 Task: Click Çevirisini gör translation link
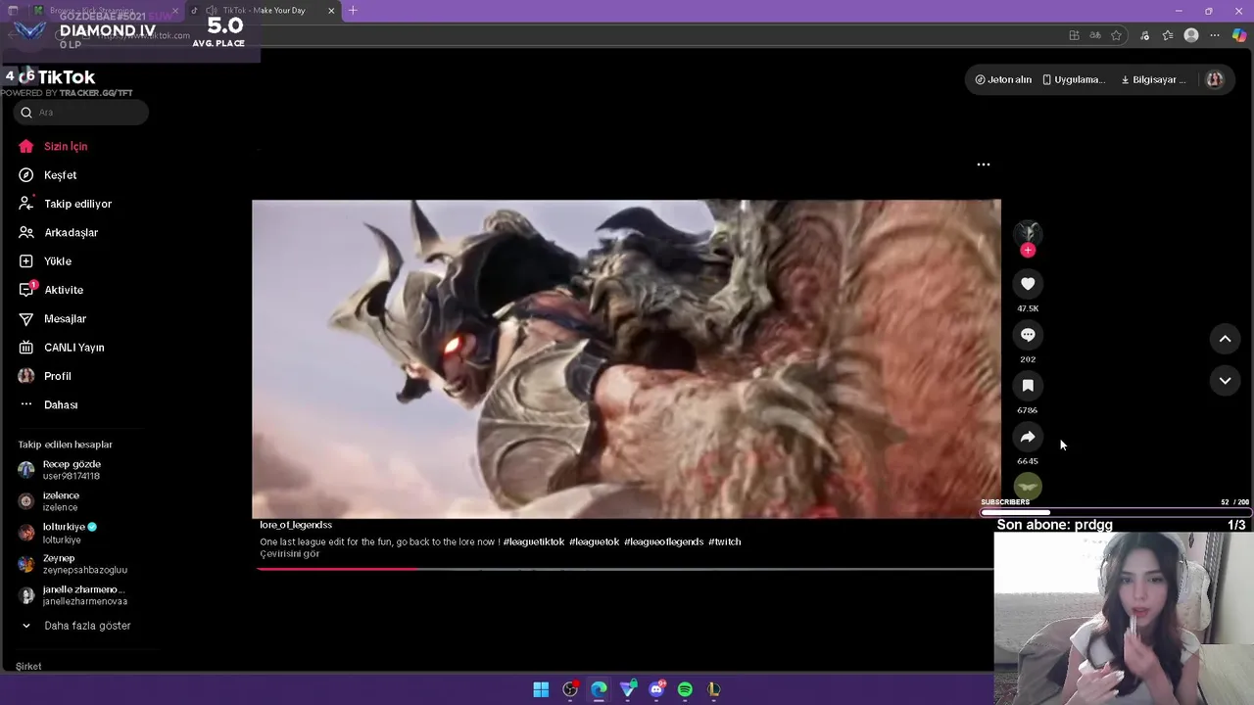[290, 554]
